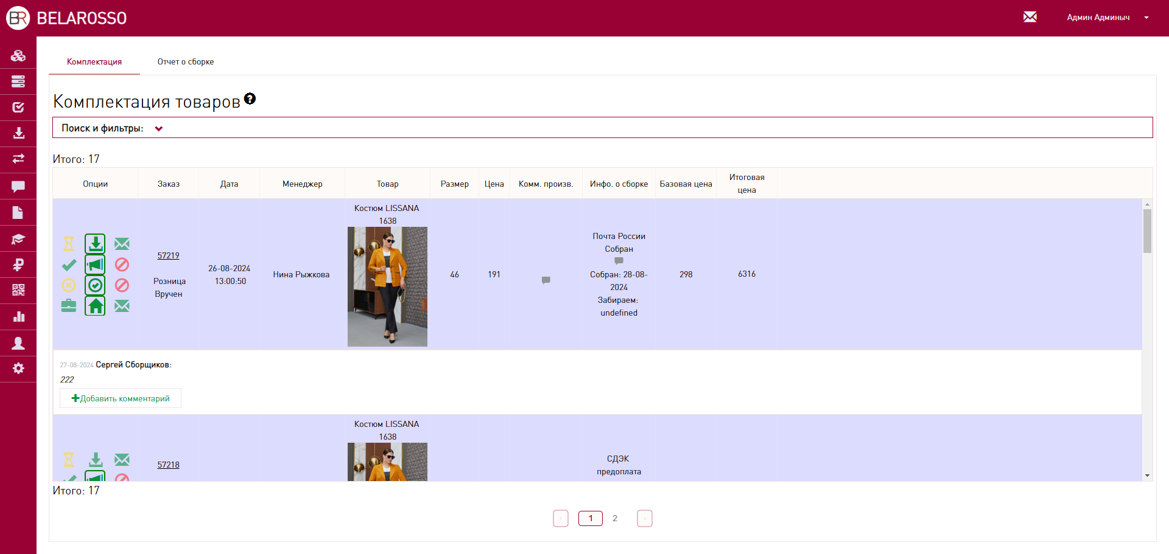
Task: Click the BELAROSSO logo
Action: (66, 18)
